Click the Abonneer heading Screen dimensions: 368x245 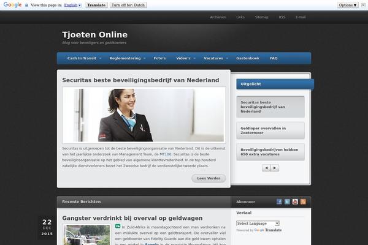point(245,202)
